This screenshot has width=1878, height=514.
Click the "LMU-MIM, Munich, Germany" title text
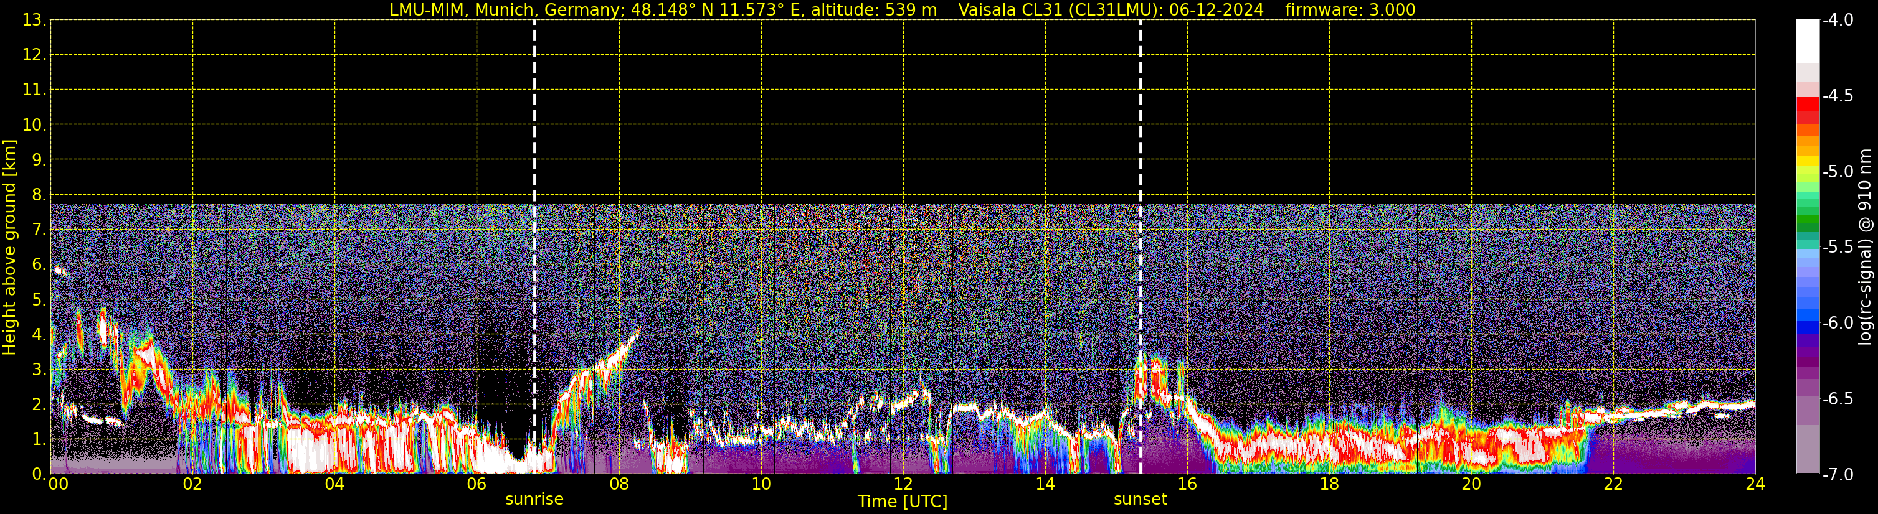pos(506,10)
